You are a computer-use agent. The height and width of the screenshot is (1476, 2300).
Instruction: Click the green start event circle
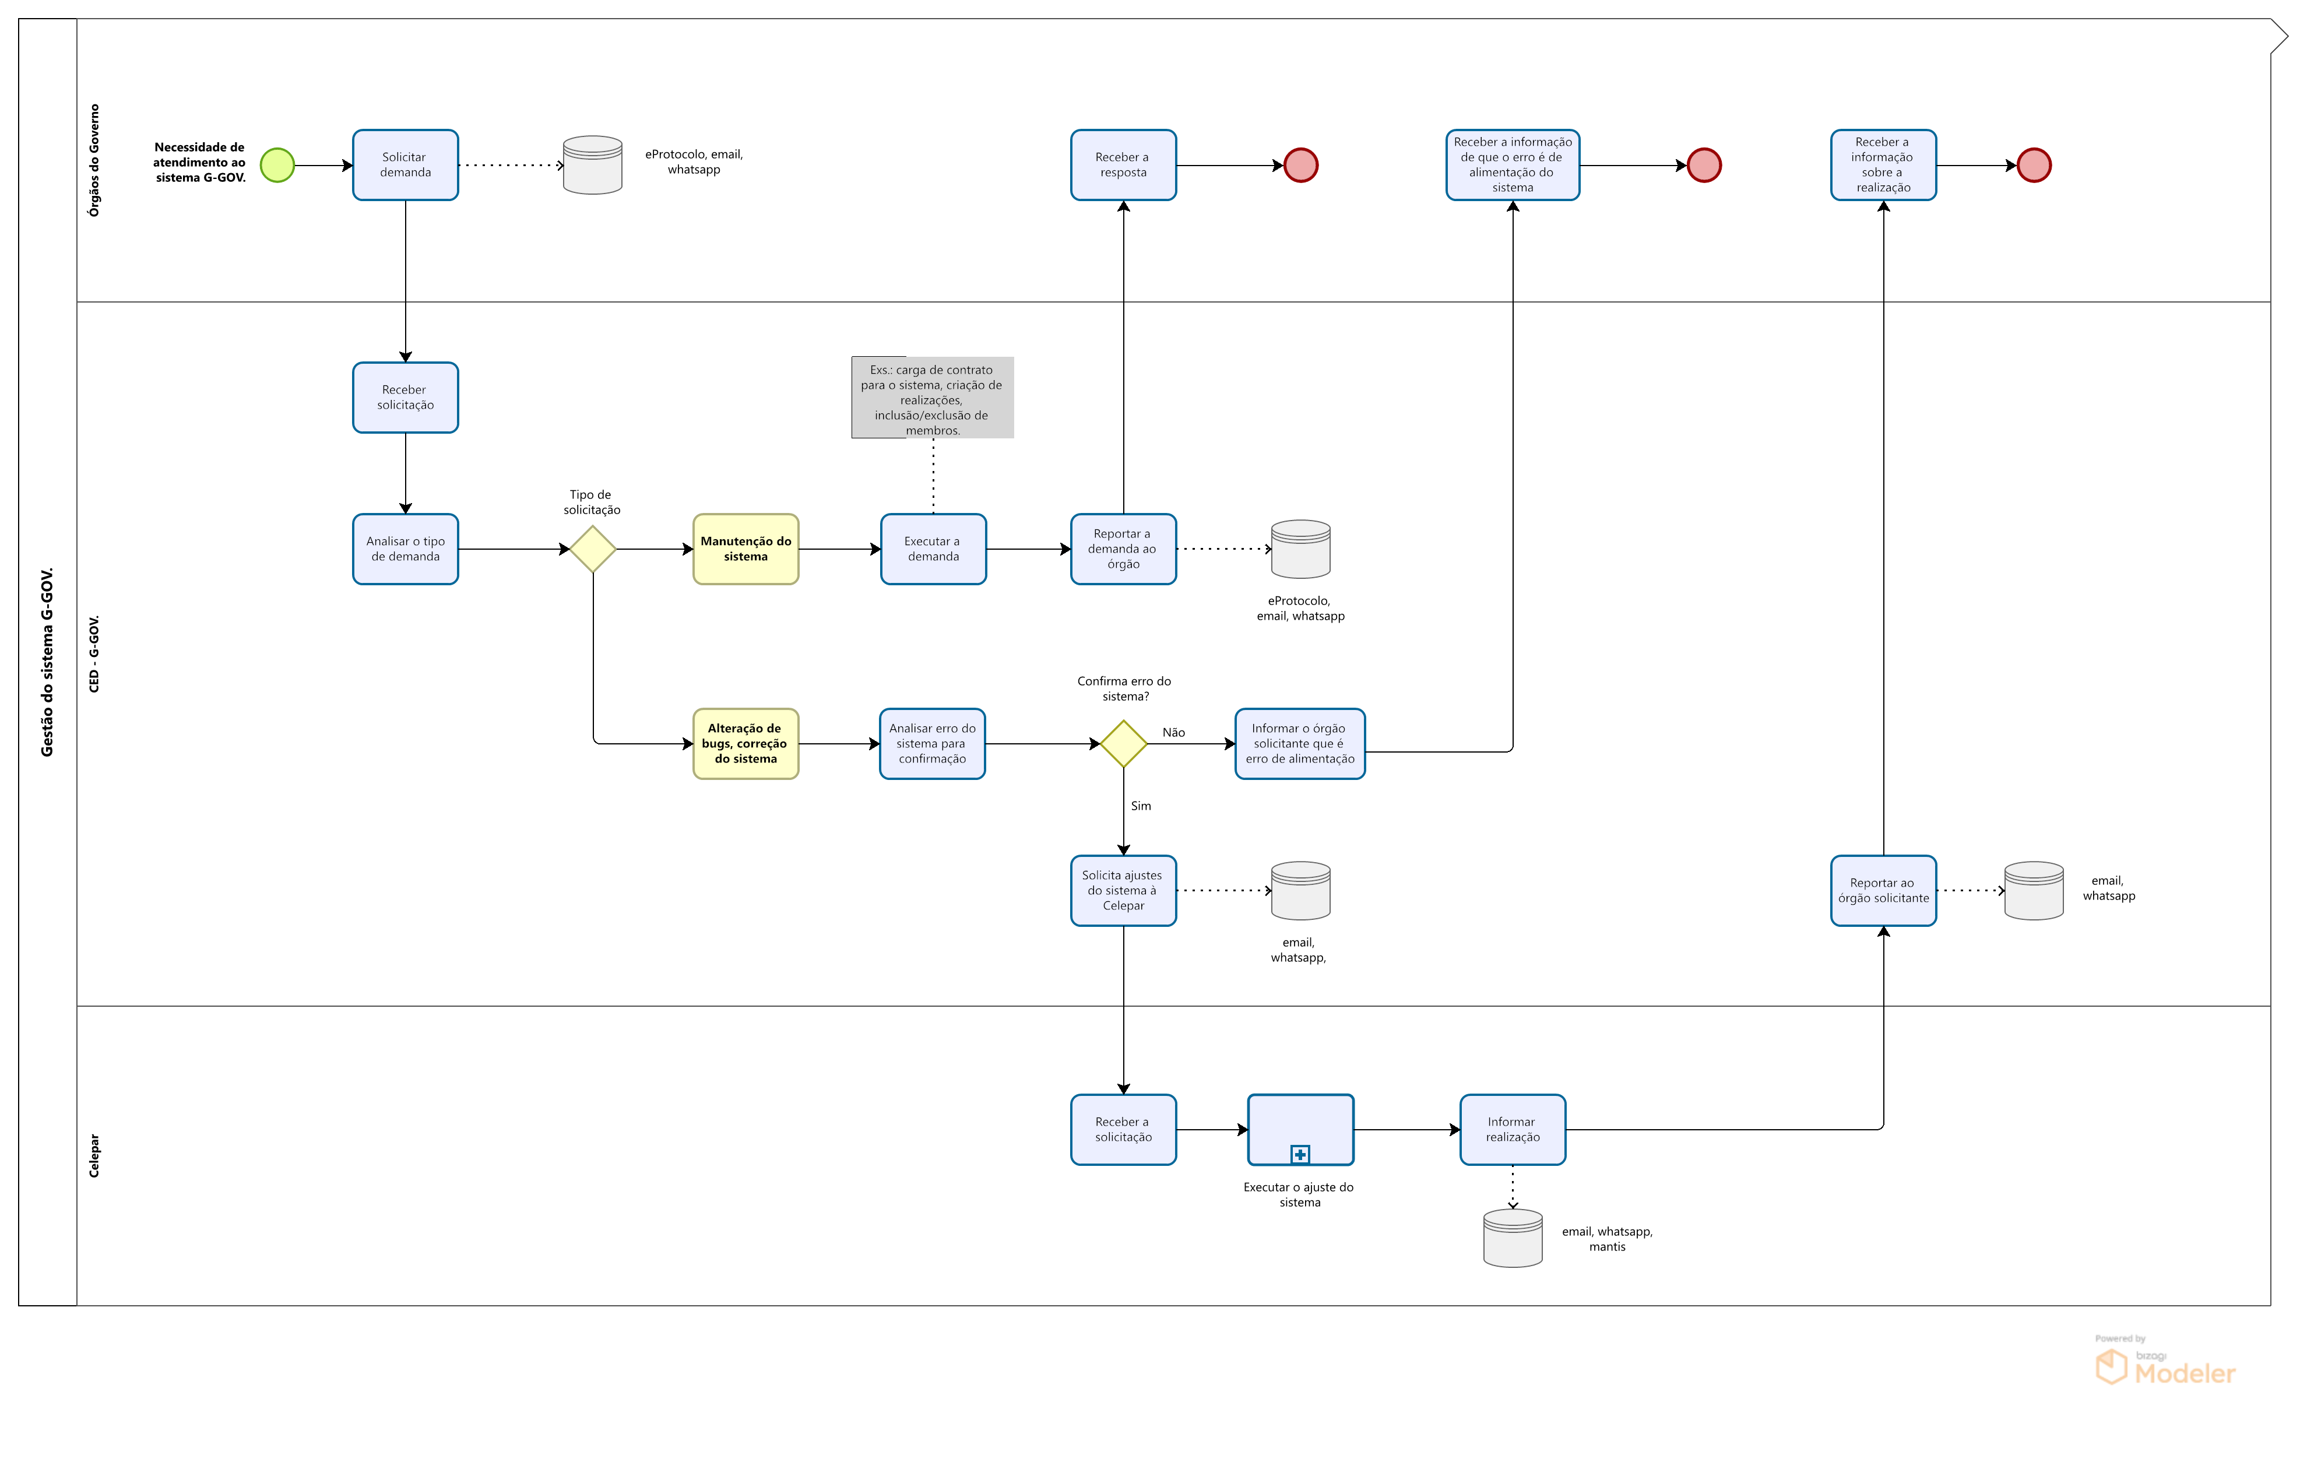[277, 165]
